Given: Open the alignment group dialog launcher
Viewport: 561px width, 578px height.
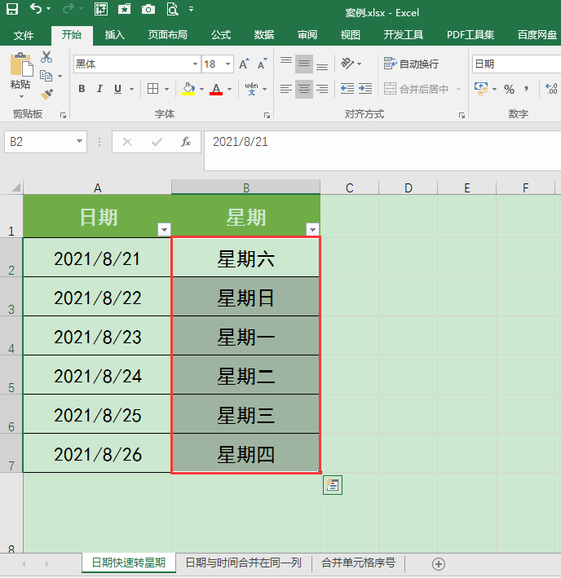Looking at the screenshot, I should [462, 116].
